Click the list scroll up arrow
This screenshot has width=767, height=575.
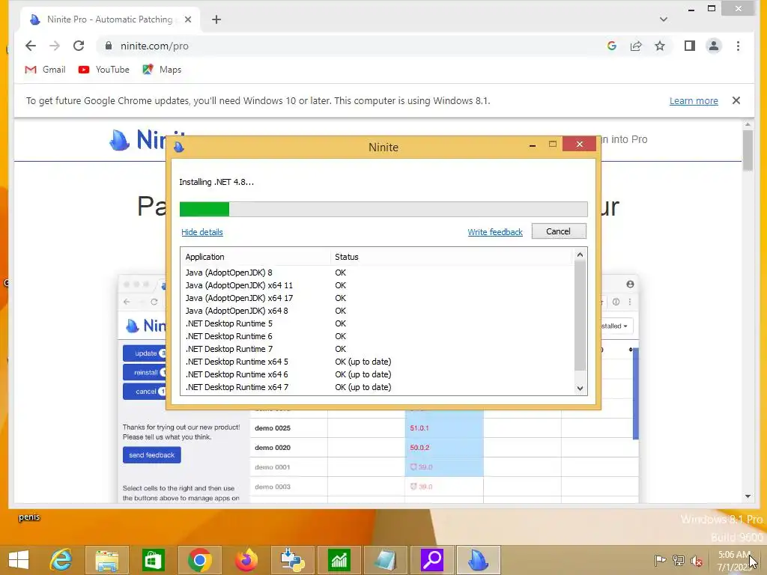coord(580,255)
